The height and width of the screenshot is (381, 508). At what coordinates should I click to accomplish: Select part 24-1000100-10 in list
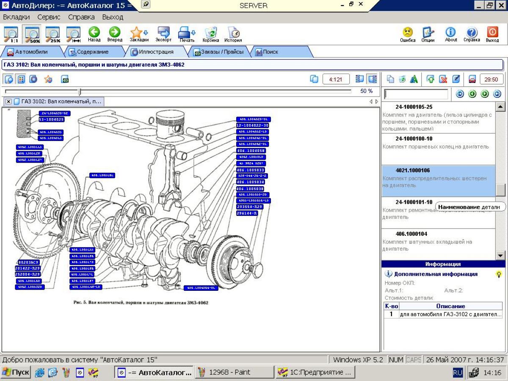click(x=438, y=149)
